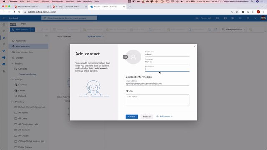Collapse the Groups section
Image resolution: width=267 pixels, height=150 pixels.
(13, 80)
